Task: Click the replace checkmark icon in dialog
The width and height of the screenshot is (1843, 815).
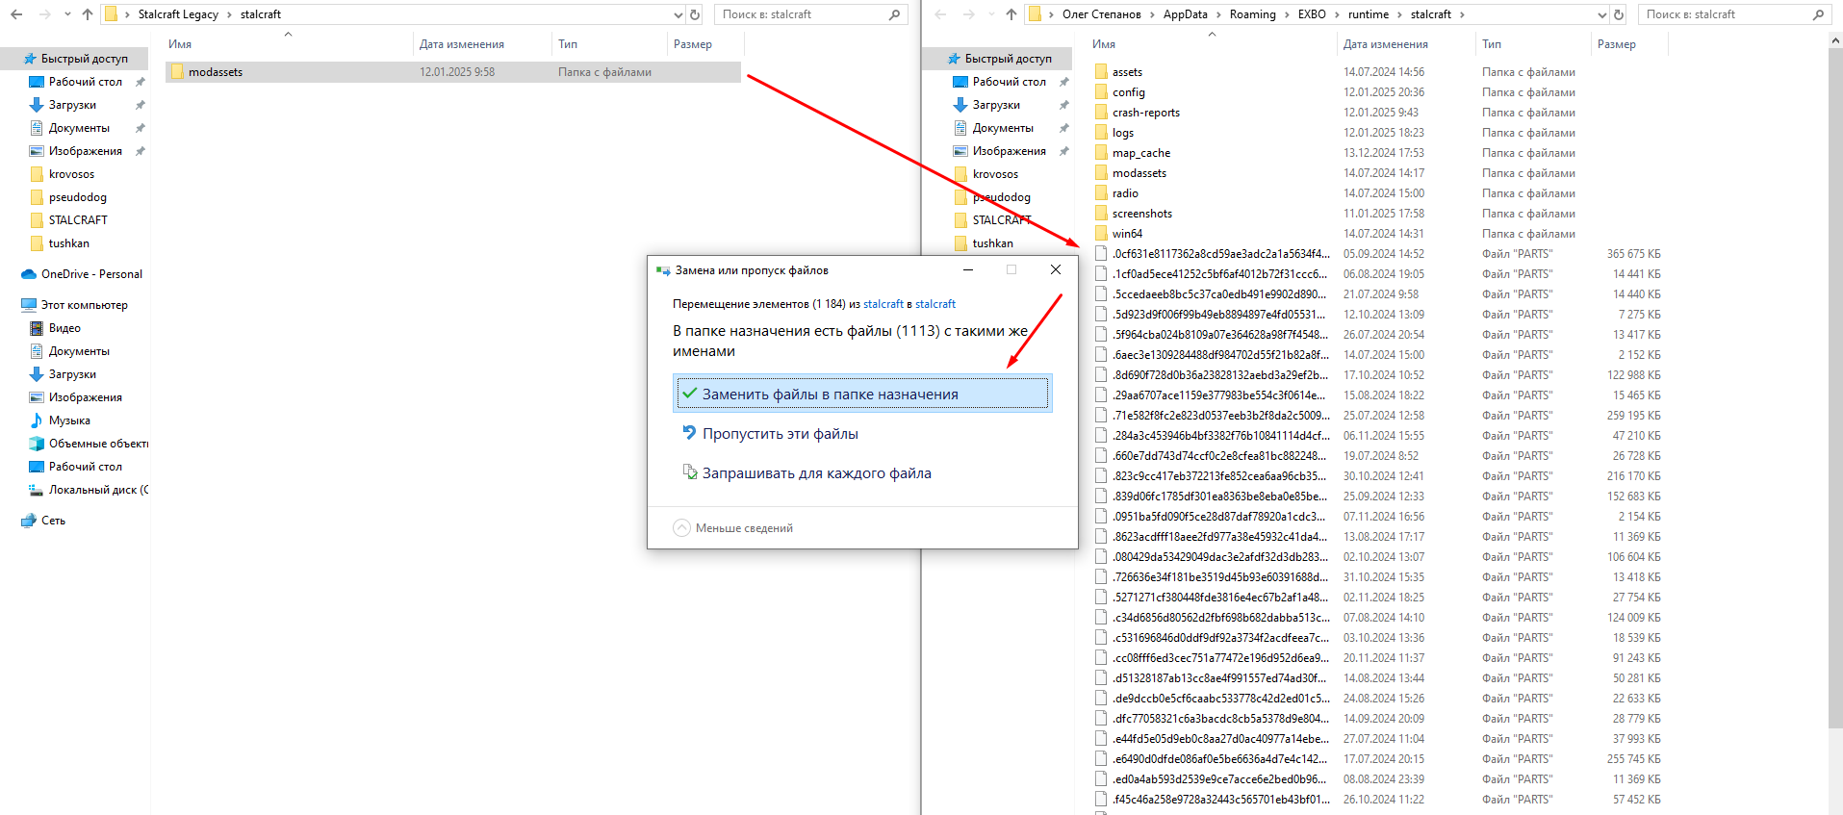Action: (x=689, y=394)
